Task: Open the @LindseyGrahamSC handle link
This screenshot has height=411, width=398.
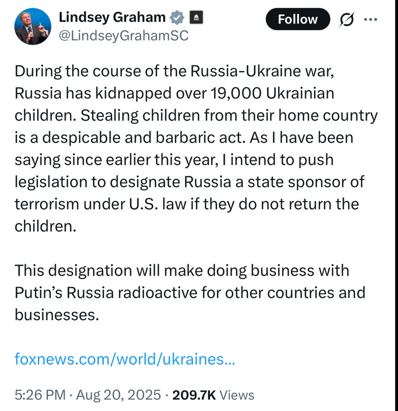Action: [x=123, y=36]
